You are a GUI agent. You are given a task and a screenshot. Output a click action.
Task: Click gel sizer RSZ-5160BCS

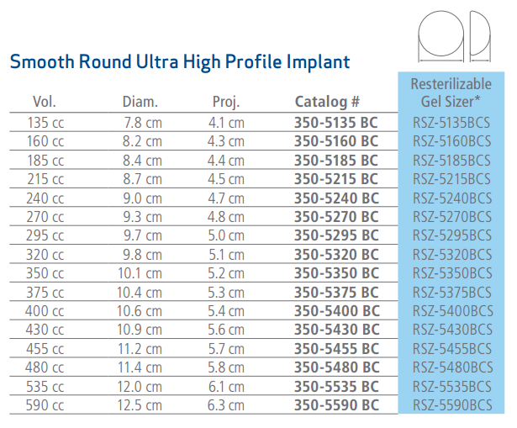[451, 141]
